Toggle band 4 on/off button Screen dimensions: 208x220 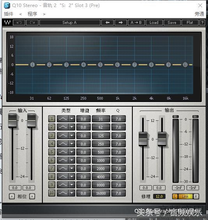(52, 144)
